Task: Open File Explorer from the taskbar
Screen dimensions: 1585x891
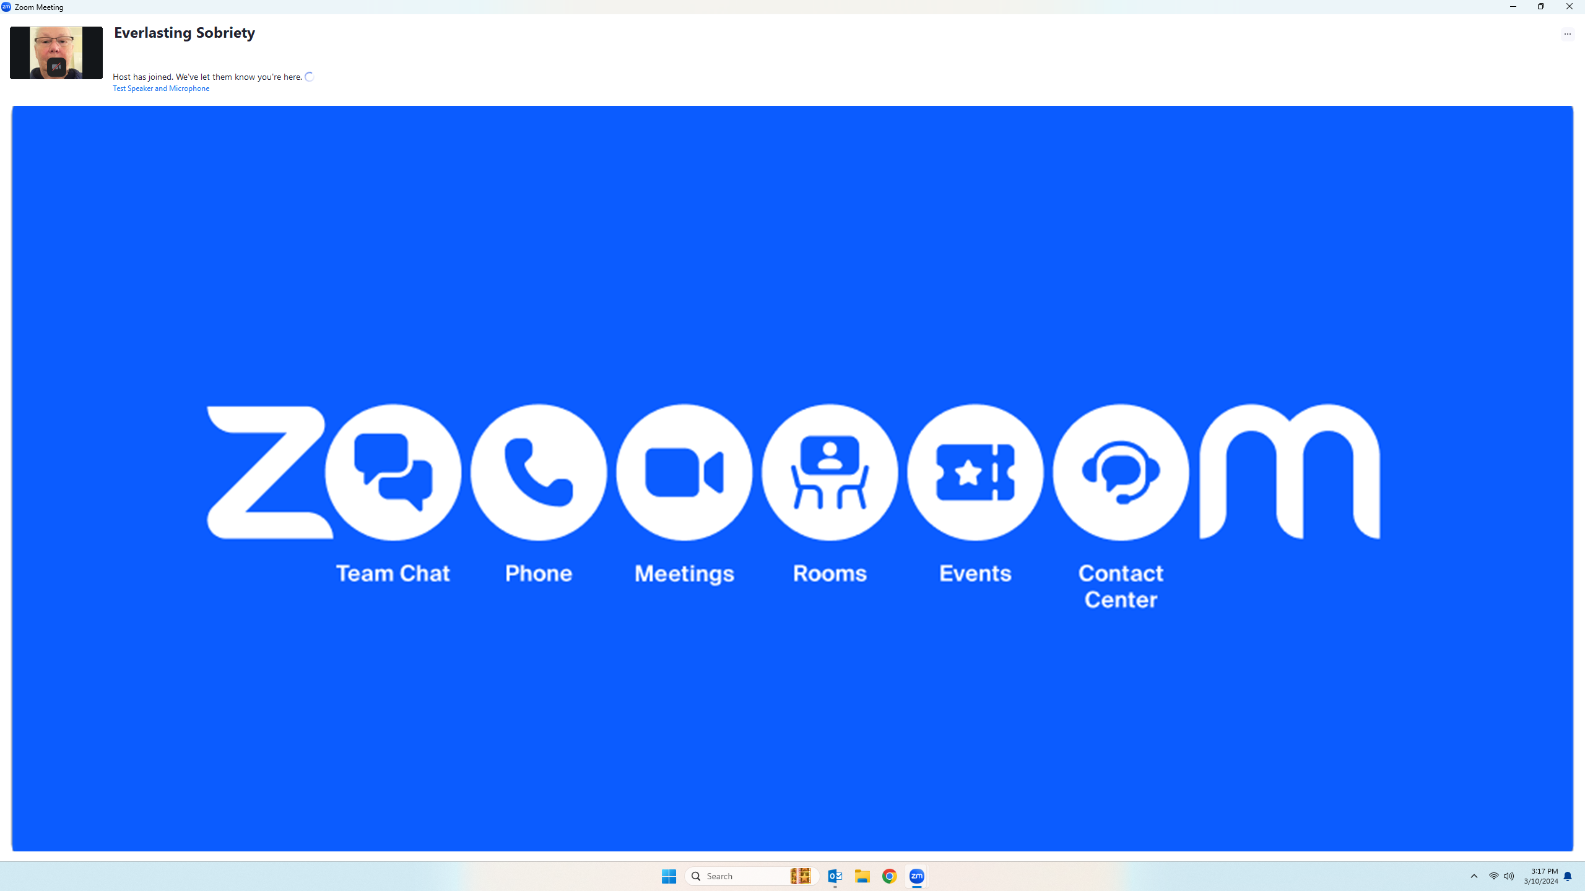Action: [x=861, y=876]
